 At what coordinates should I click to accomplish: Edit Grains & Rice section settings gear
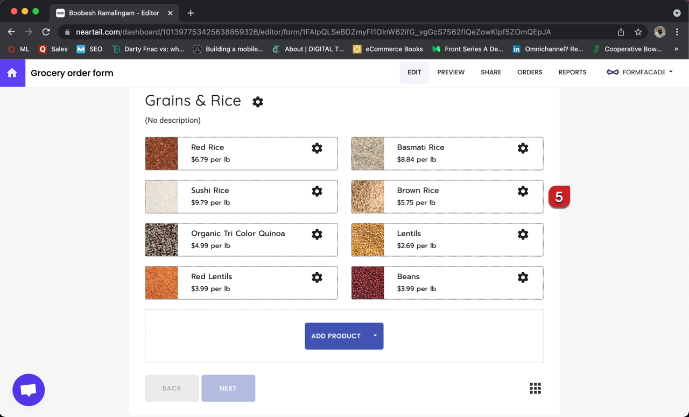coord(258,102)
